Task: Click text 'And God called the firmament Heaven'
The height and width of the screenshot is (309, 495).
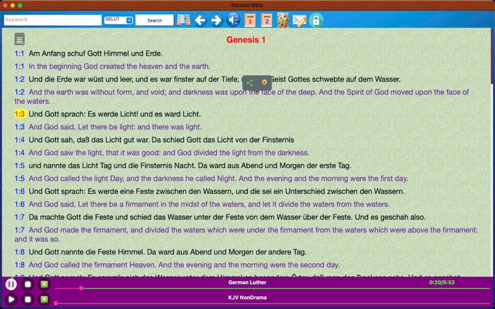Action: tap(92, 265)
